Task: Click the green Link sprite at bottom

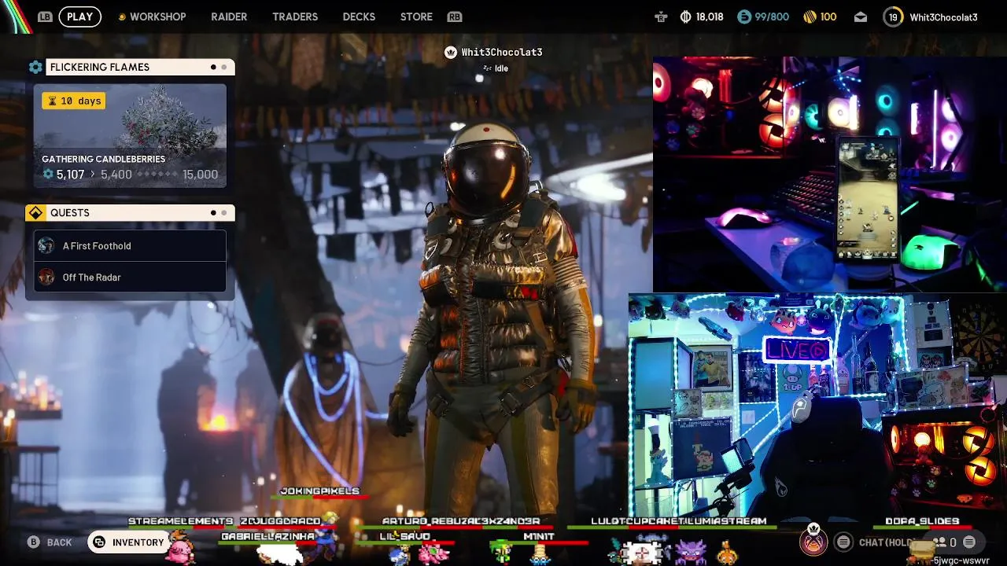Action: coord(500,552)
